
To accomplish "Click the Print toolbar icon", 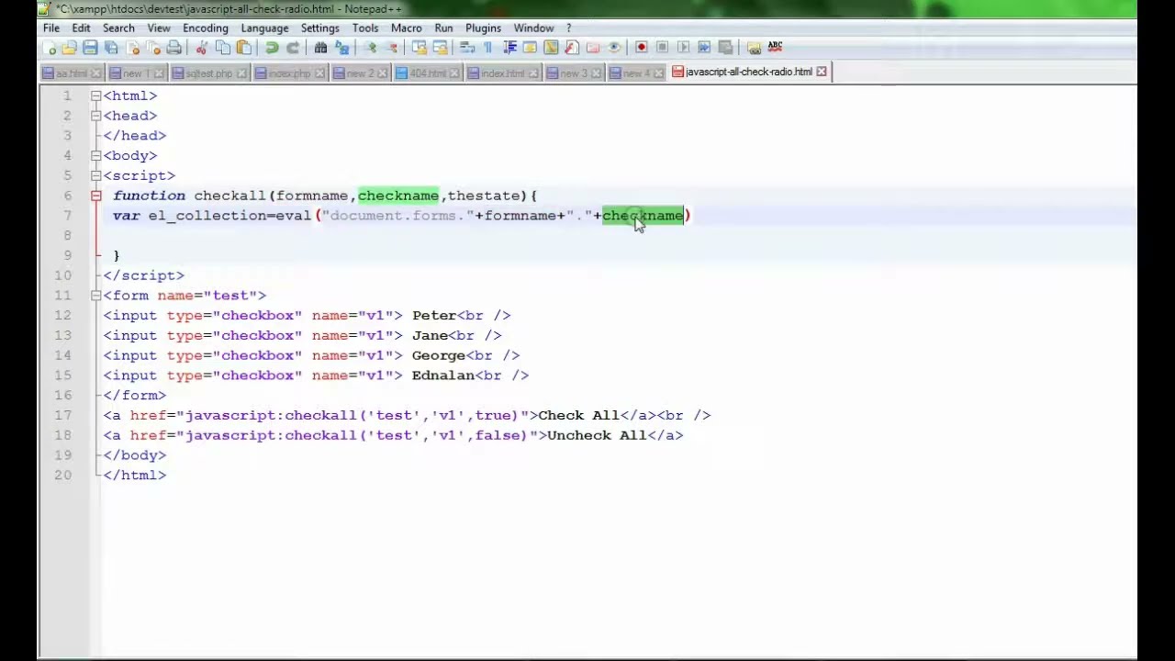I will point(174,48).
